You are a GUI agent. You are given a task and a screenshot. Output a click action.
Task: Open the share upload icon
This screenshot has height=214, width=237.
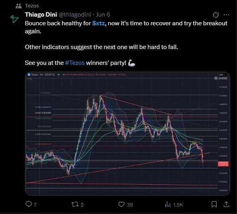tap(226, 205)
